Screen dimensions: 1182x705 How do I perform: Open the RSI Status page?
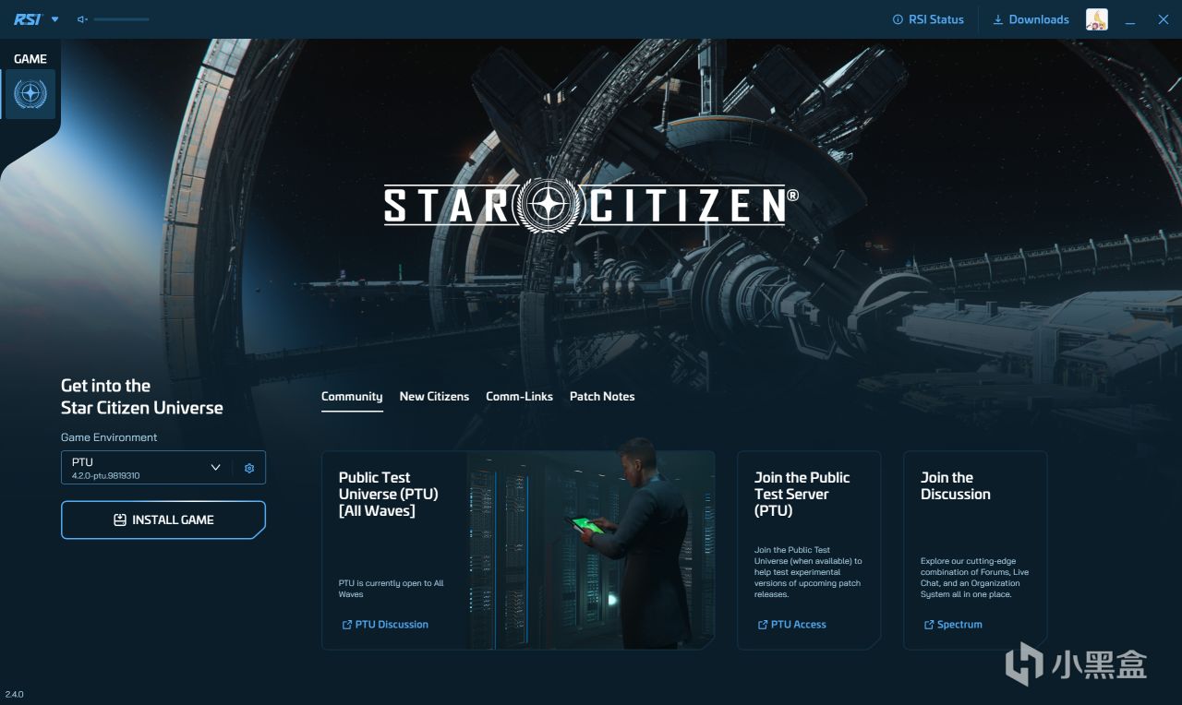(x=928, y=19)
